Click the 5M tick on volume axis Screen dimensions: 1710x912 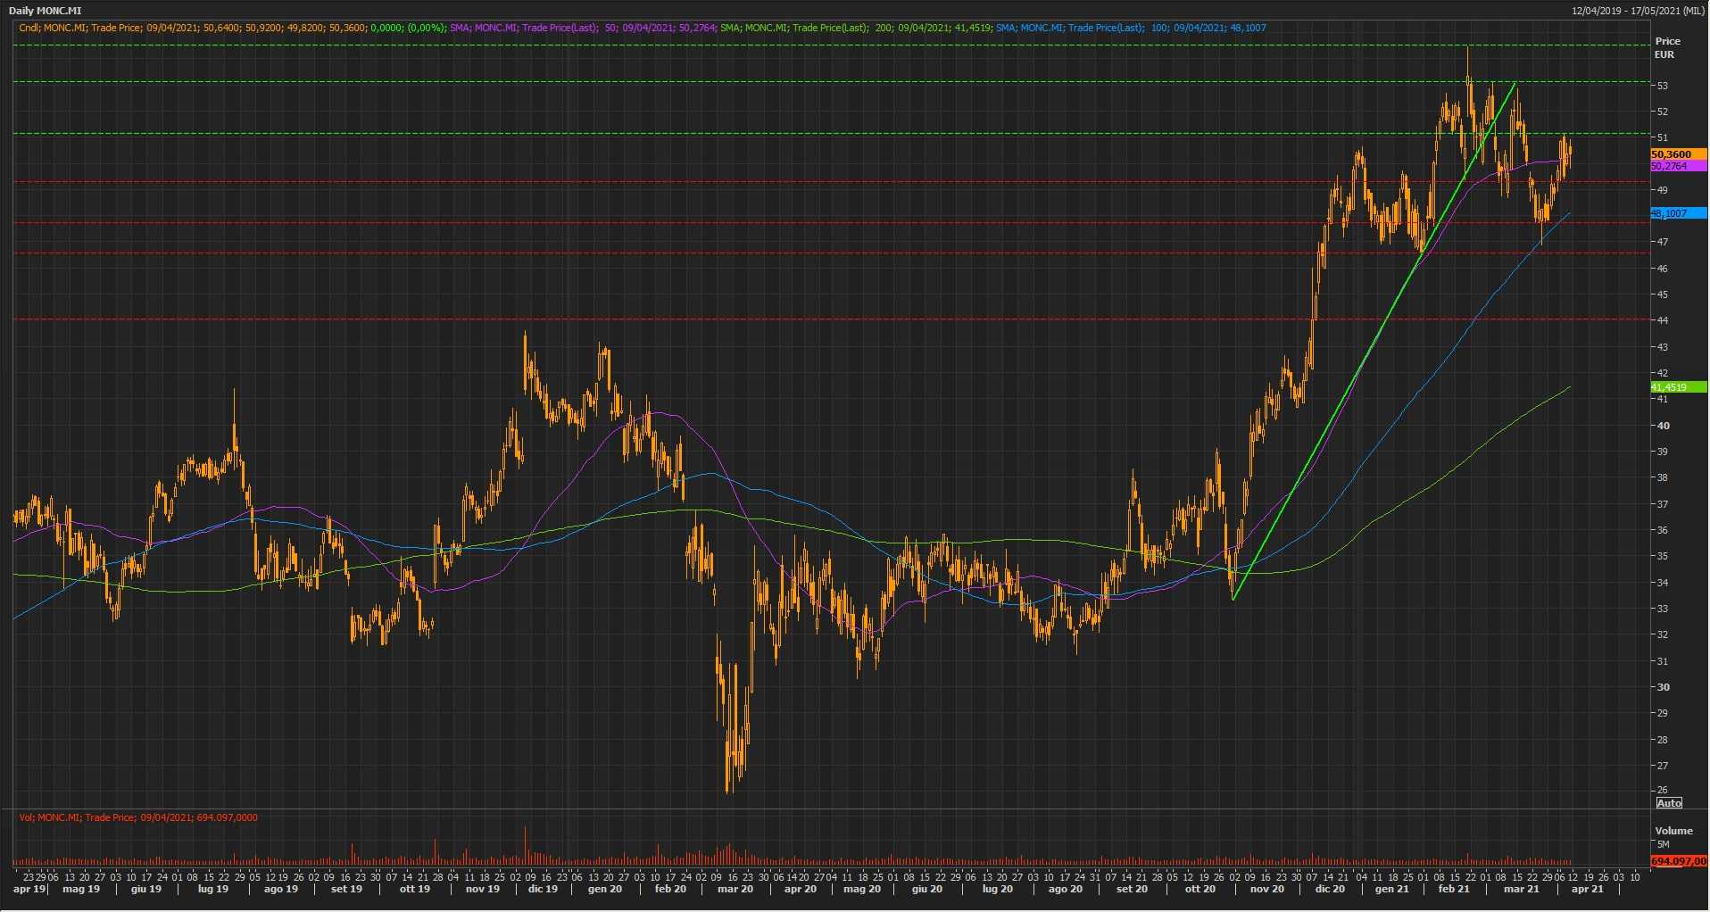click(x=1663, y=844)
